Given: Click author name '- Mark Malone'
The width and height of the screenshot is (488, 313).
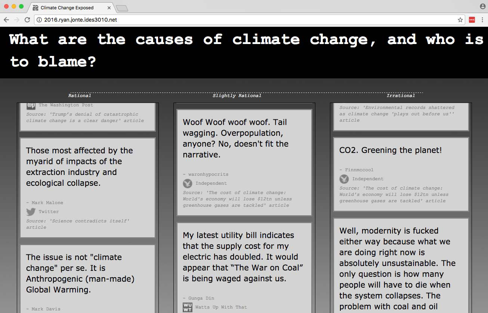Looking at the screenshot, I should click(x=44, y=203).
